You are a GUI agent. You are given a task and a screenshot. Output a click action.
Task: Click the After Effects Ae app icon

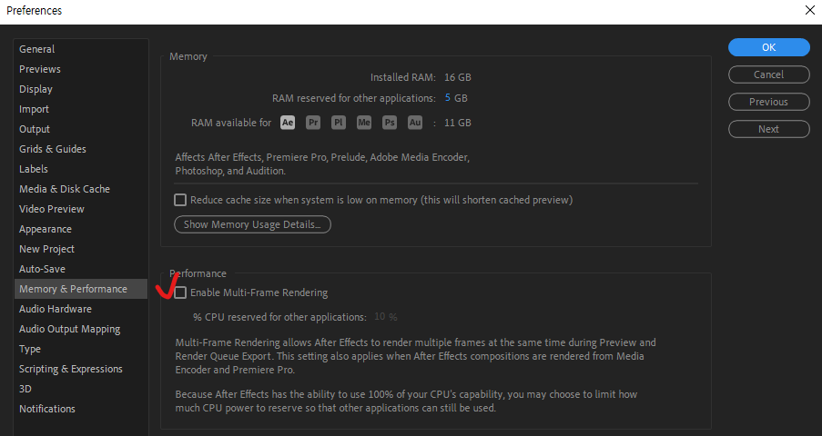coord(288,123)
